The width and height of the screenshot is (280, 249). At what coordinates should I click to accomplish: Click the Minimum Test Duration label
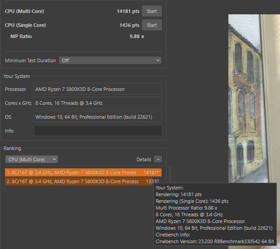(x=31, y=60)
